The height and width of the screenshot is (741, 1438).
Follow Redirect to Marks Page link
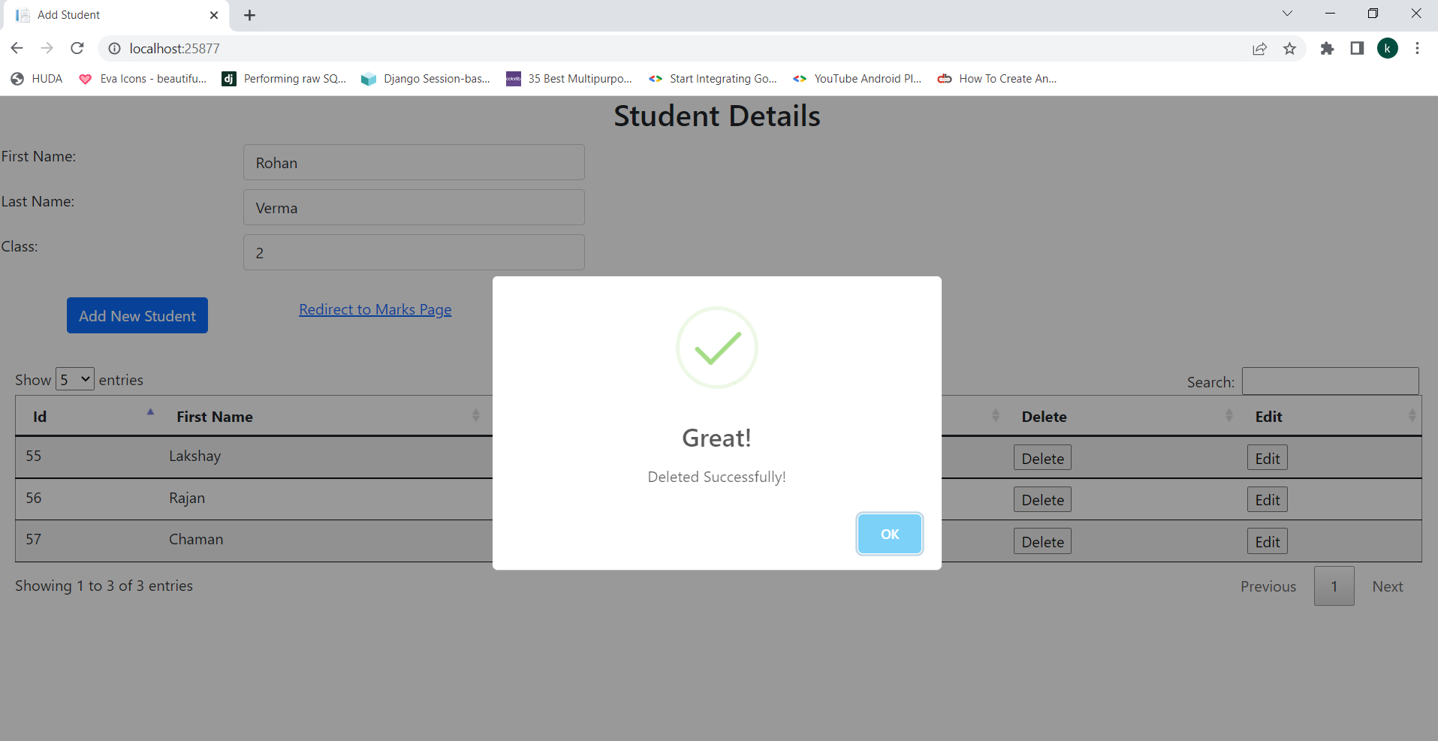click(x=375, y=309)
